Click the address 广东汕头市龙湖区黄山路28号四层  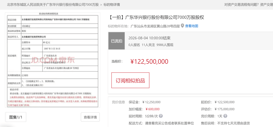point(155,26)
